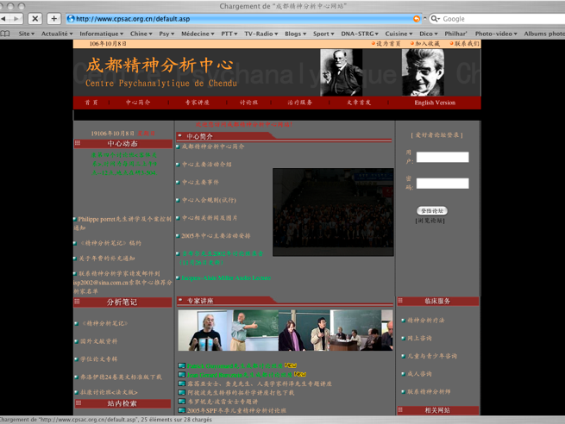Click the 联系我们 top link
This screenshot has height=424, width=565.
(x=467, y=44)
